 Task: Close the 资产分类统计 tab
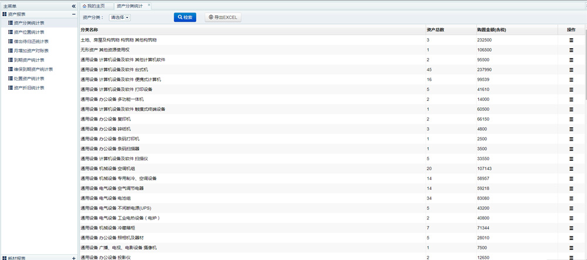pyautogui.click(x=149, y=5)
